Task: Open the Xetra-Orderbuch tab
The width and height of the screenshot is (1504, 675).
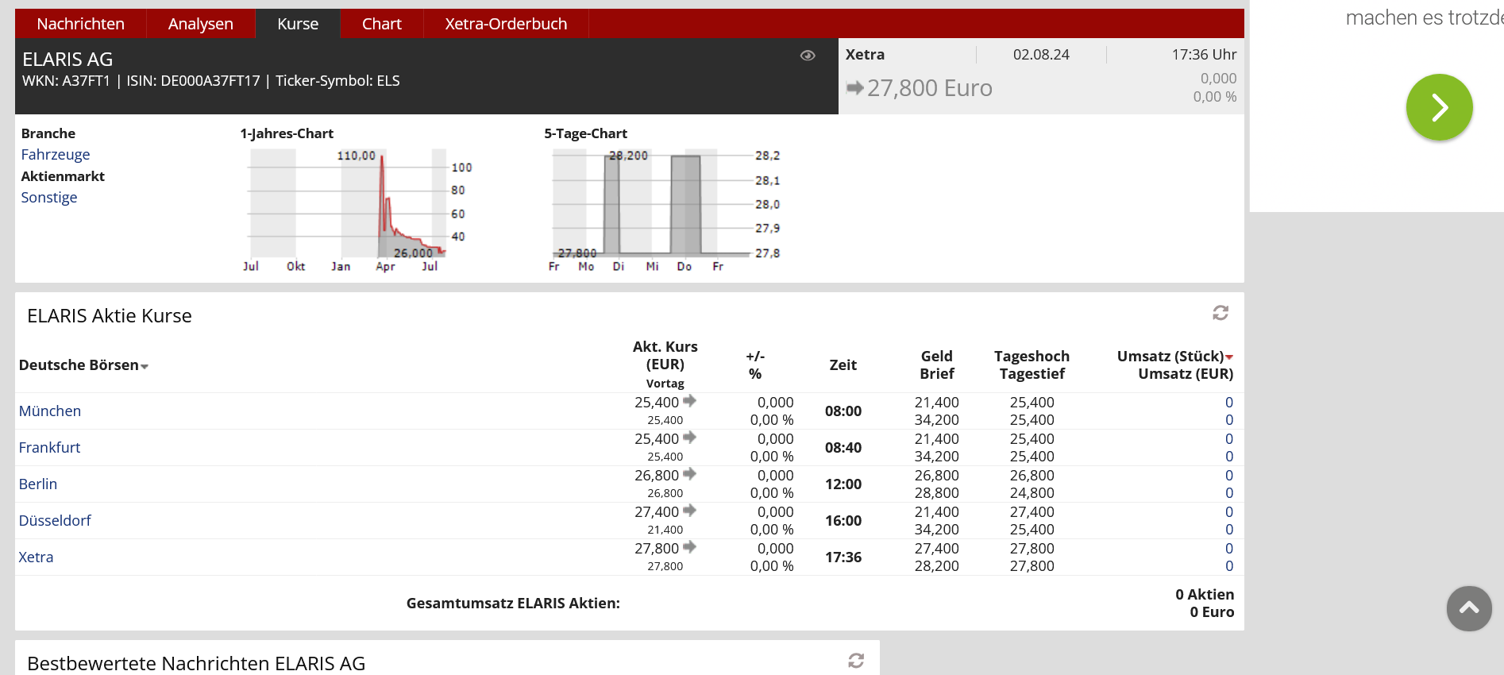Action: (506, 24)
